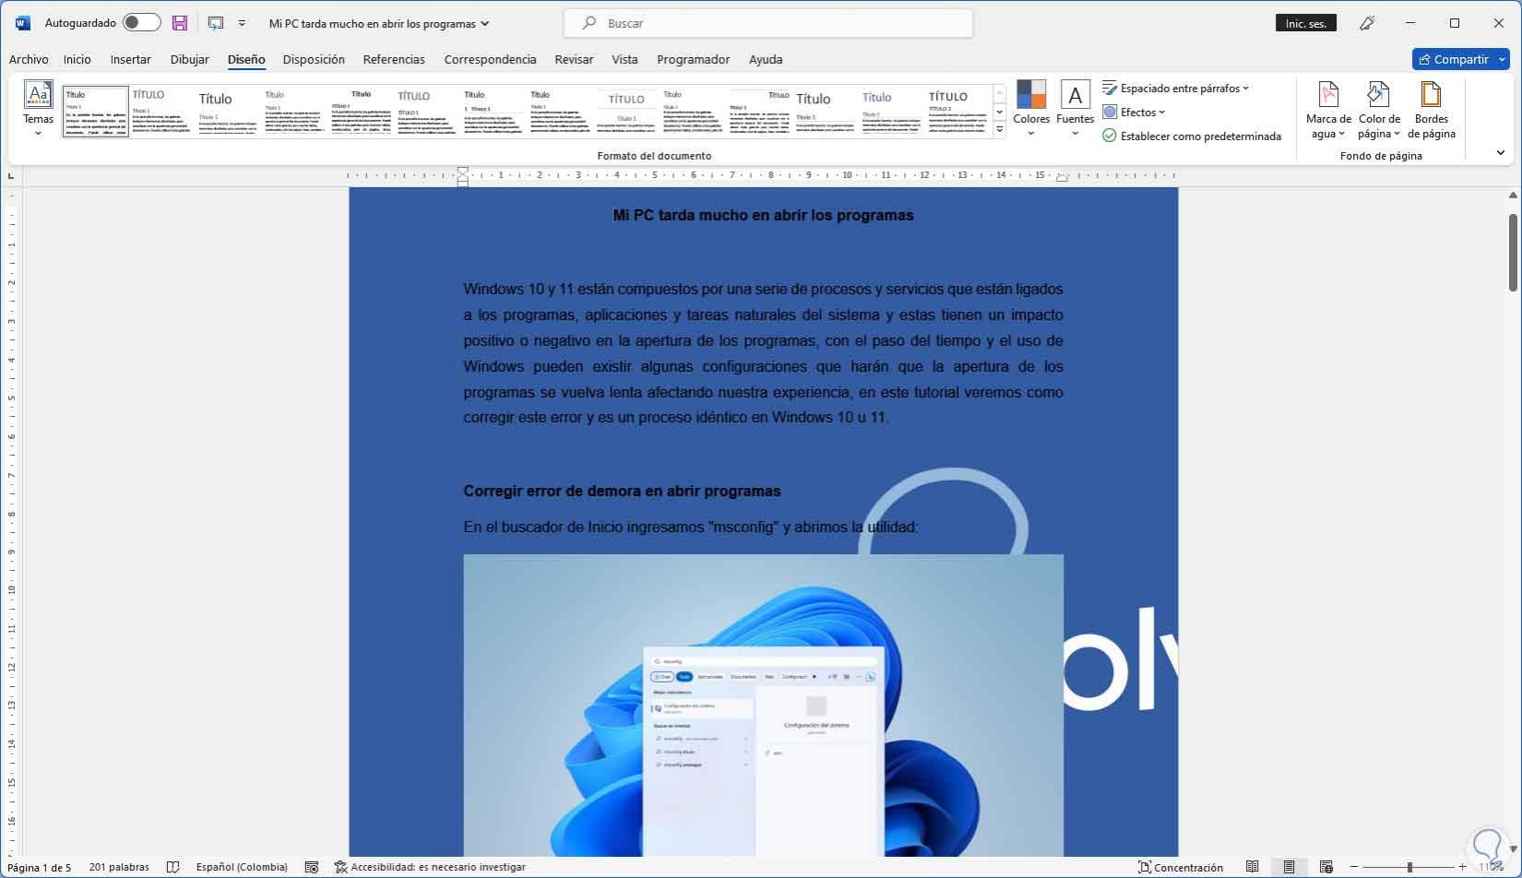Click the embedded Windows 11 screenshot image
The height and width of the screenshot is (878, 1522).
tap(763, 706)
